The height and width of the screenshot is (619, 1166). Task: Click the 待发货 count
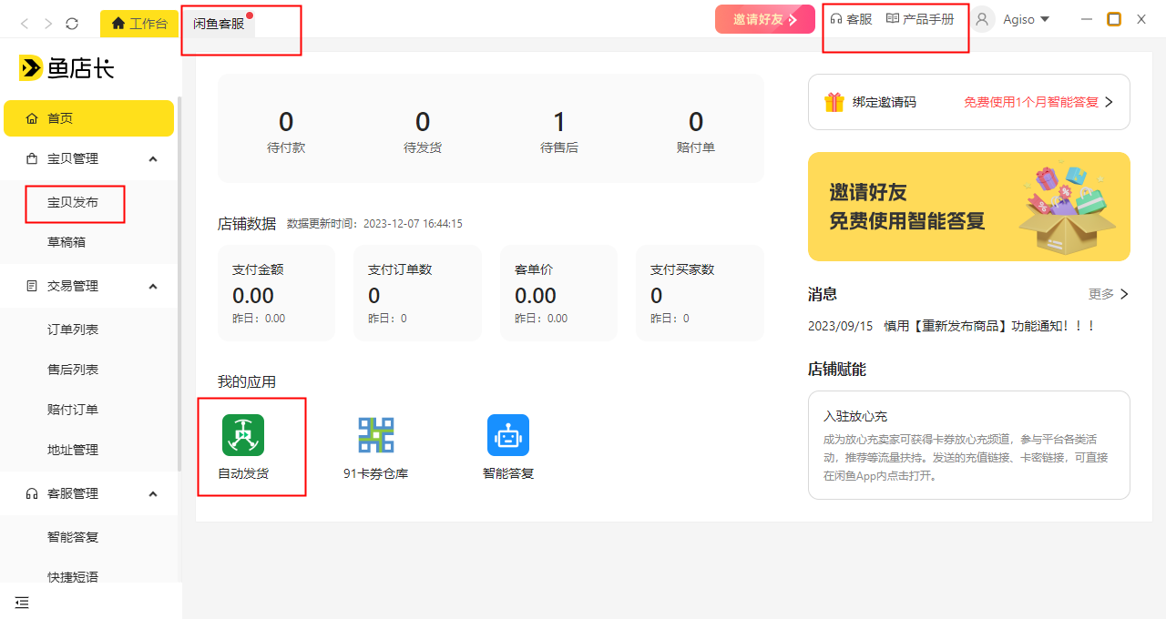click(x=423, y=122)
